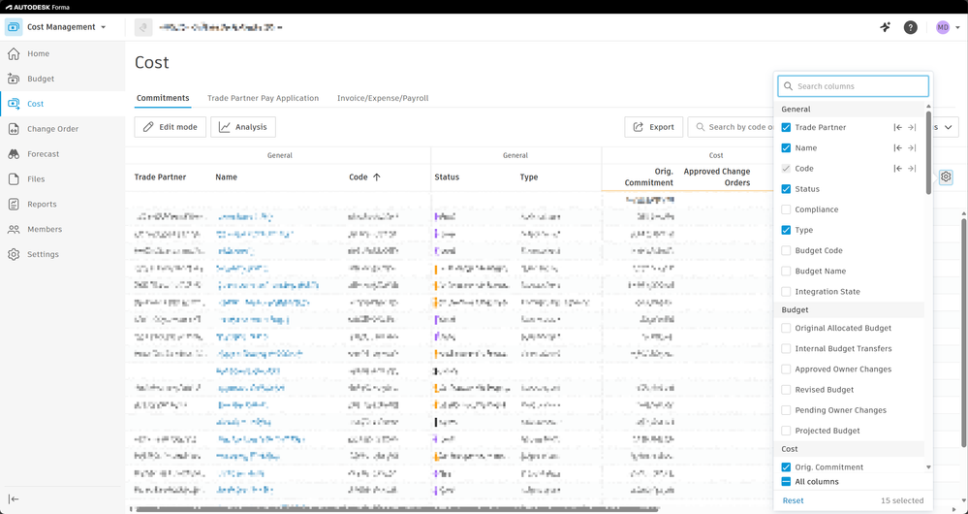Enable Original Allocated Budget column checkbox
Screen dimensions: 968x514
[x=786, y=328]
